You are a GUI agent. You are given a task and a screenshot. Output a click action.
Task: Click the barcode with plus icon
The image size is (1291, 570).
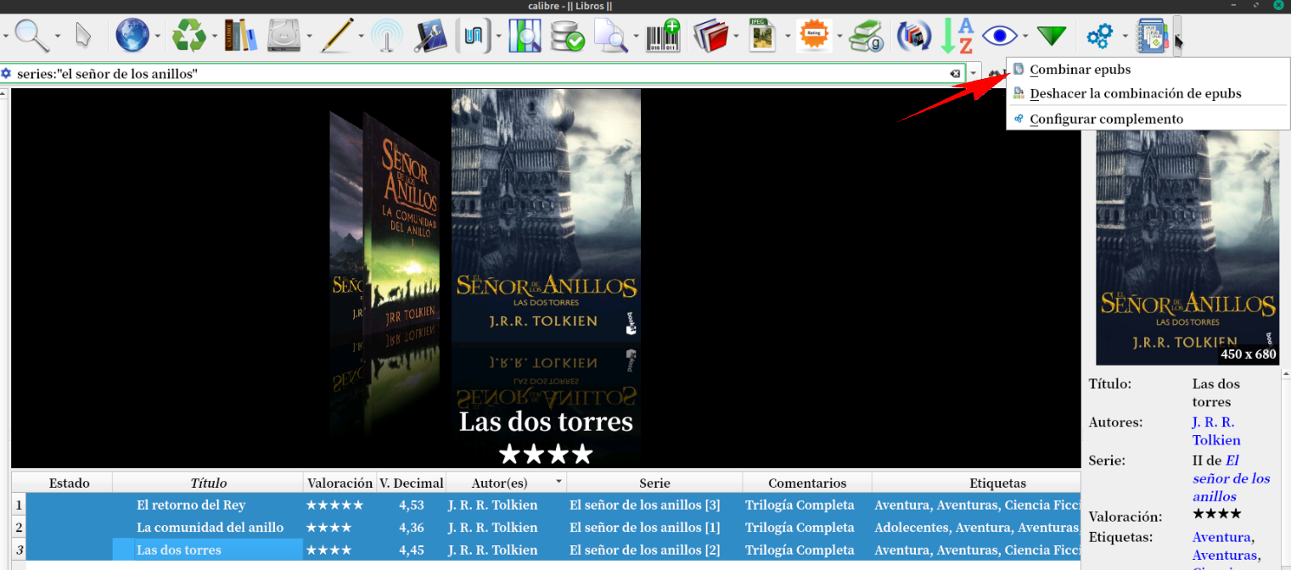point(663,36)
